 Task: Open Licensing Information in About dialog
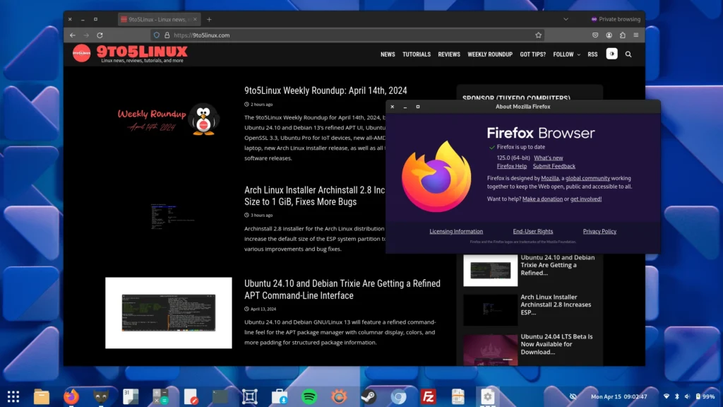(456, 231)
